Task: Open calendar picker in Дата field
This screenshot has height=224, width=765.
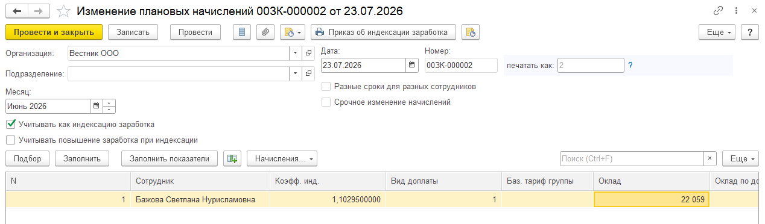Action: pos(412,65)
